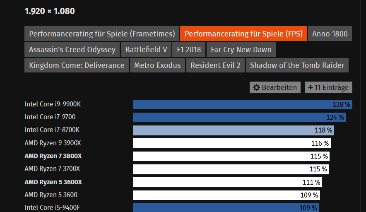This screenshot has width=366, height=212.
Task: Click the 116 % bar of Ryzen 9 3900X
Action: [232, 143]
